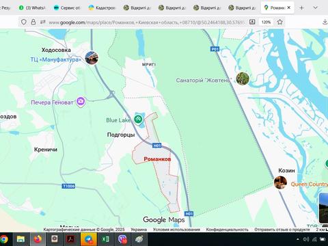The height and width of the screenshot is (246, 328).
Task: Open the Печера Геноват label
Action: click(52, 102)
